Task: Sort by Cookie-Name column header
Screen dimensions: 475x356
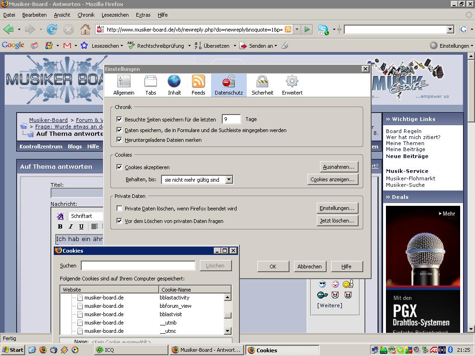Action: (x=195, y=289)
